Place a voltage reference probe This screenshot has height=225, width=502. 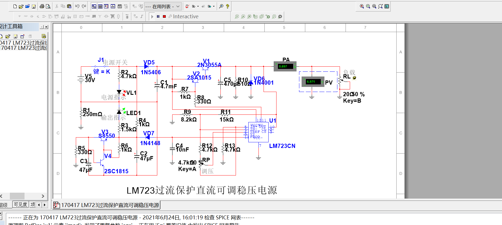268,17
